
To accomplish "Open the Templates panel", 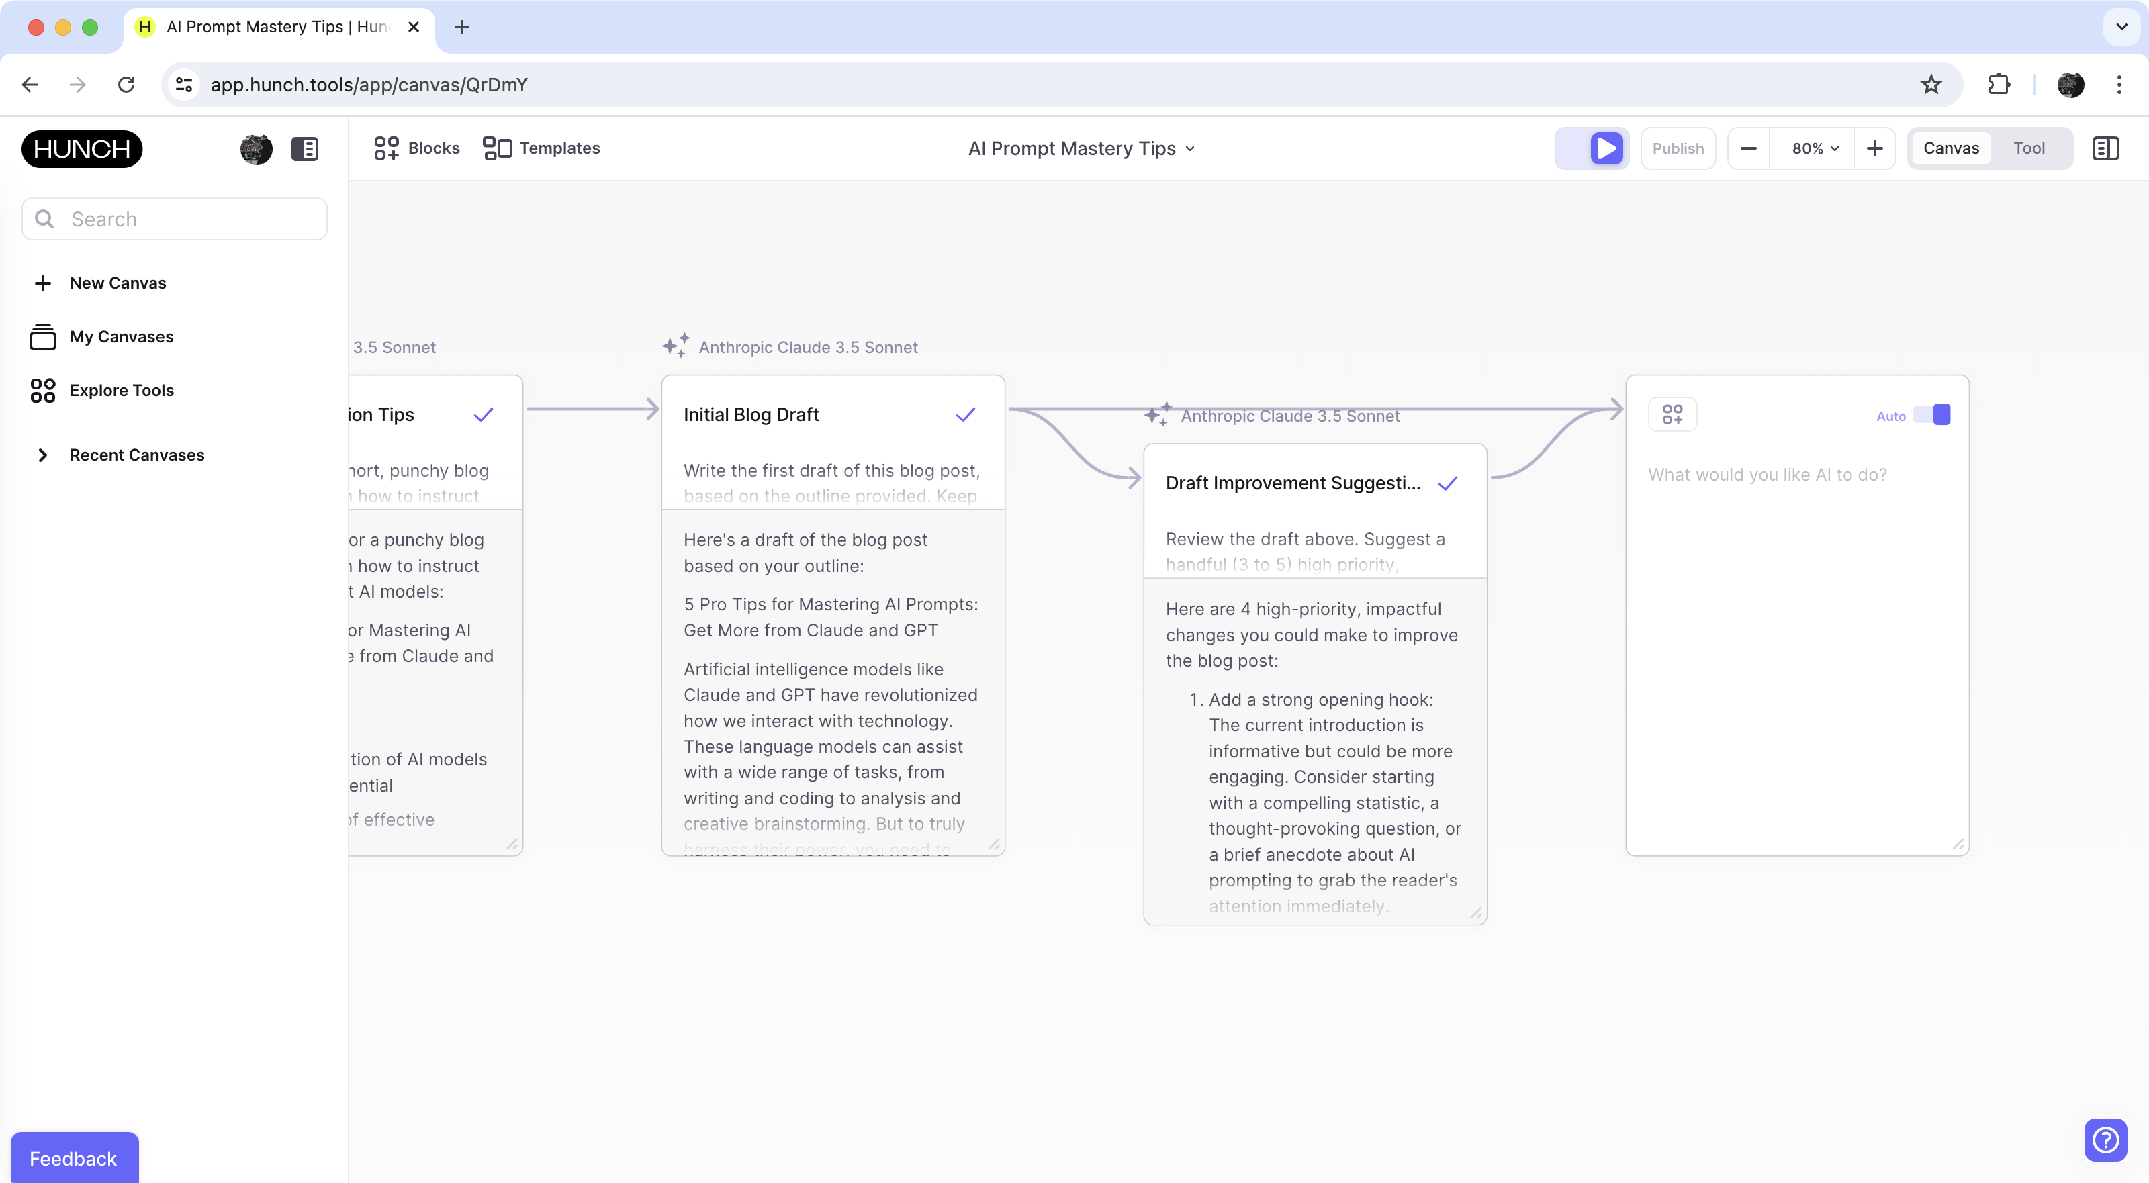I will [541, 148].
